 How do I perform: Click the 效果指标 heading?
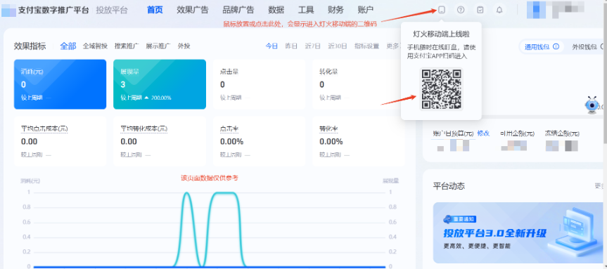coord(30,46)
